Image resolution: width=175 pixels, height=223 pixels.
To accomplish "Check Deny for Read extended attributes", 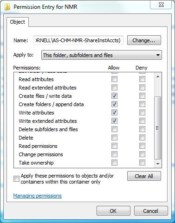I will [x=142, y=88].
